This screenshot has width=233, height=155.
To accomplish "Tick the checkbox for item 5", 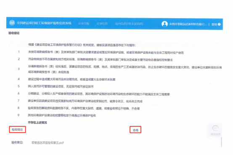I will tap(16, 86).
